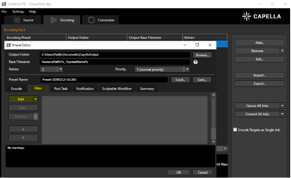Close the Preset Editor window
Viewport: 291px width, 178px height.
click(210, 45)
